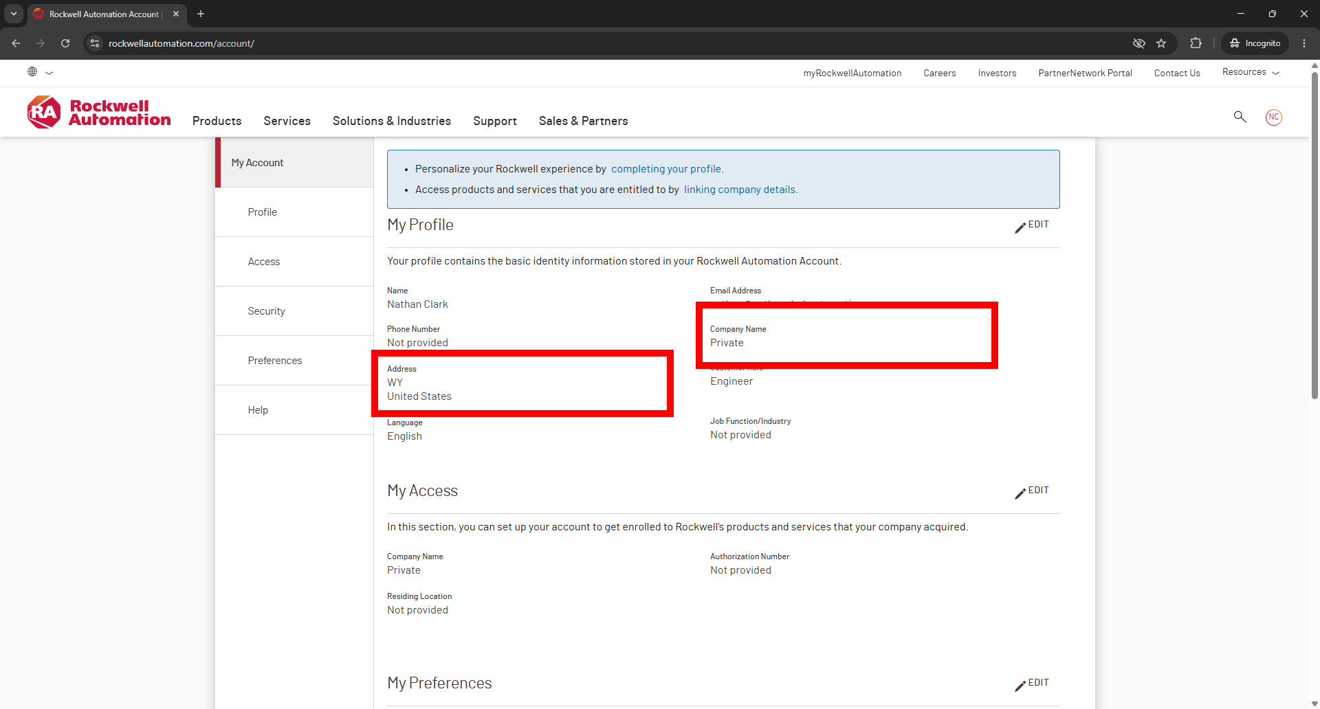The height and width of the screenshot is (709, 1320).
Task: Open a new browser tab
Action: tap(201, 14)
